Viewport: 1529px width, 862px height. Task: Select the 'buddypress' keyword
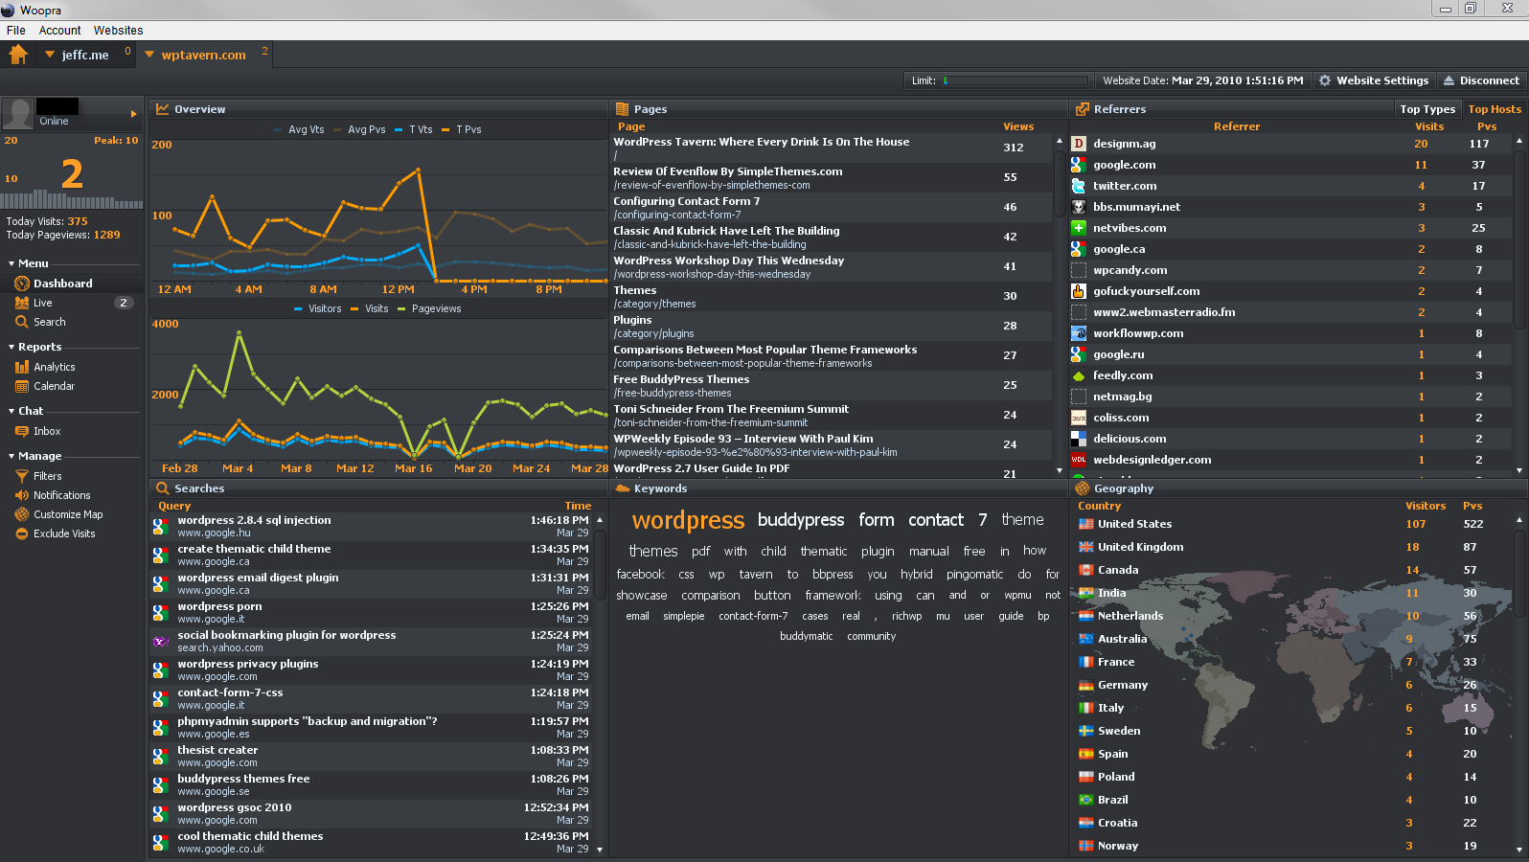point(801,519)
